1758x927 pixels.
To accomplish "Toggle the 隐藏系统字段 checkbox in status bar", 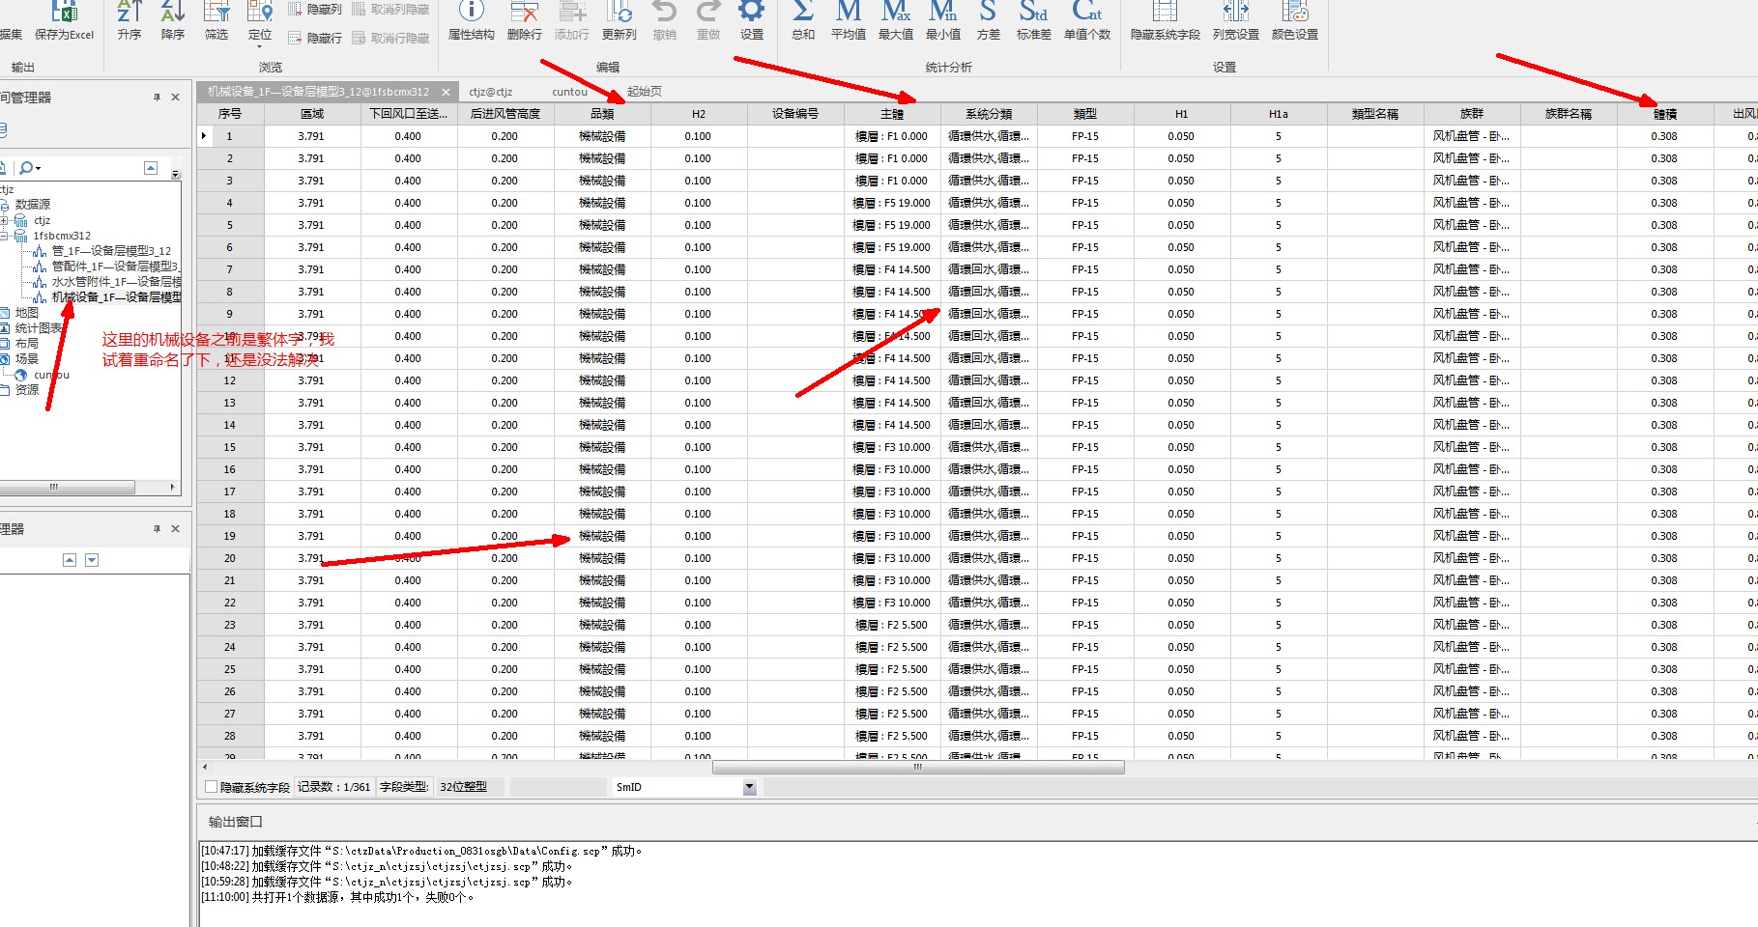I will pyautogui.click(x=211, y=787).
